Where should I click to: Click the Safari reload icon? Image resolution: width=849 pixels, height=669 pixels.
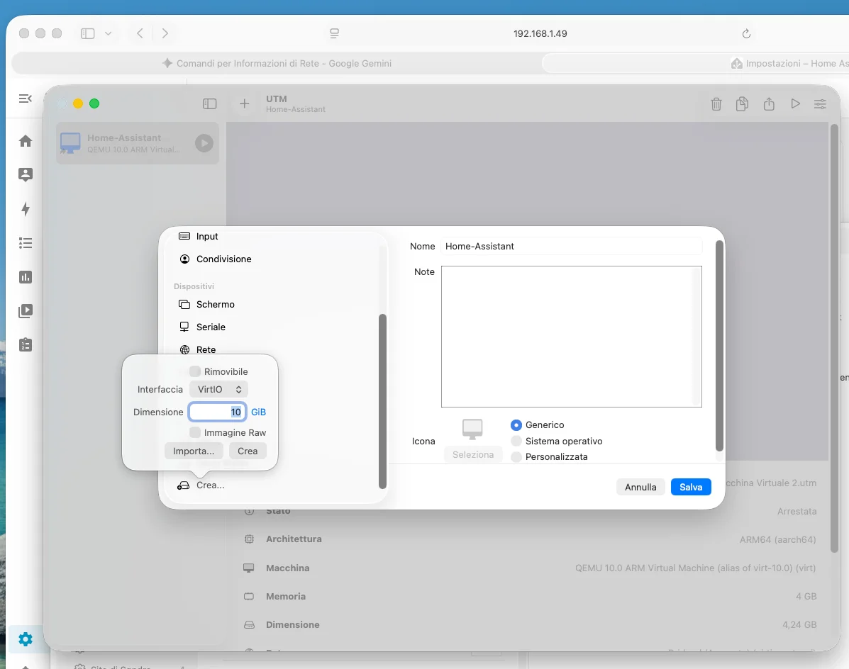[x=746, y=33]
